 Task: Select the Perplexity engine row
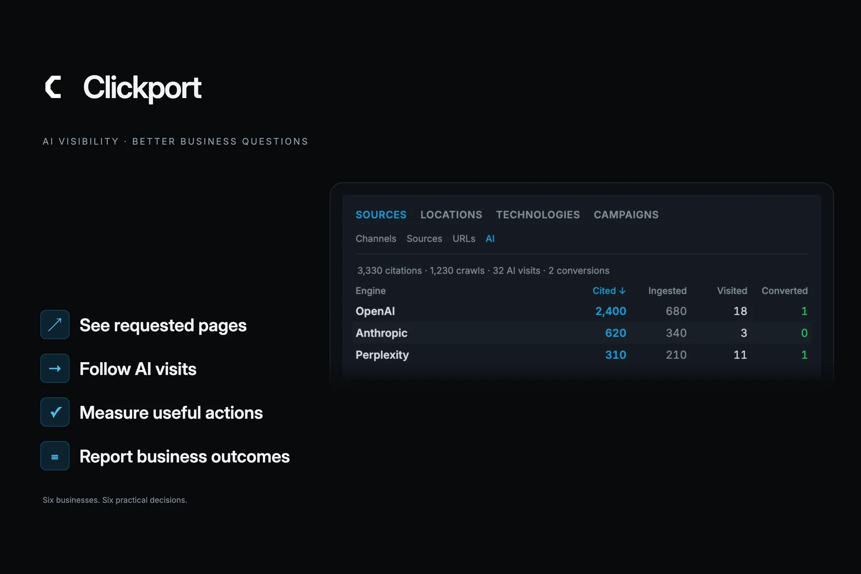[x=582, y=355]
